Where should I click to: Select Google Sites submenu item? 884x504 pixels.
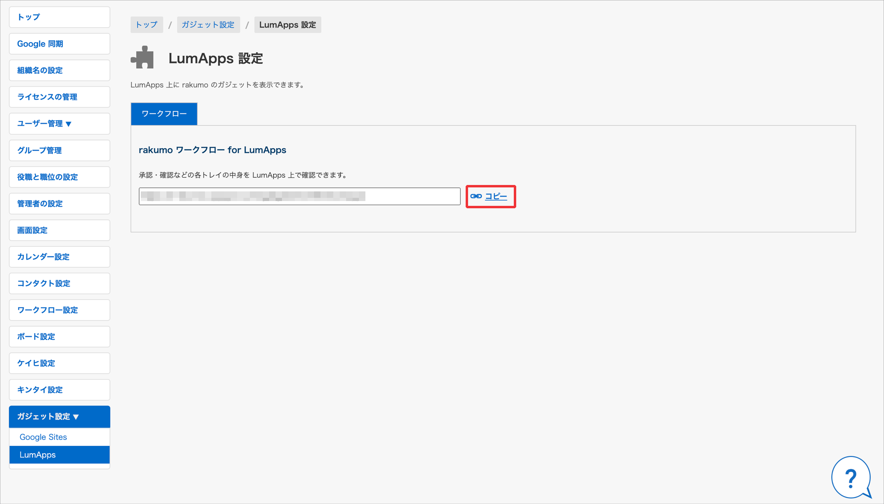[59, 437]
